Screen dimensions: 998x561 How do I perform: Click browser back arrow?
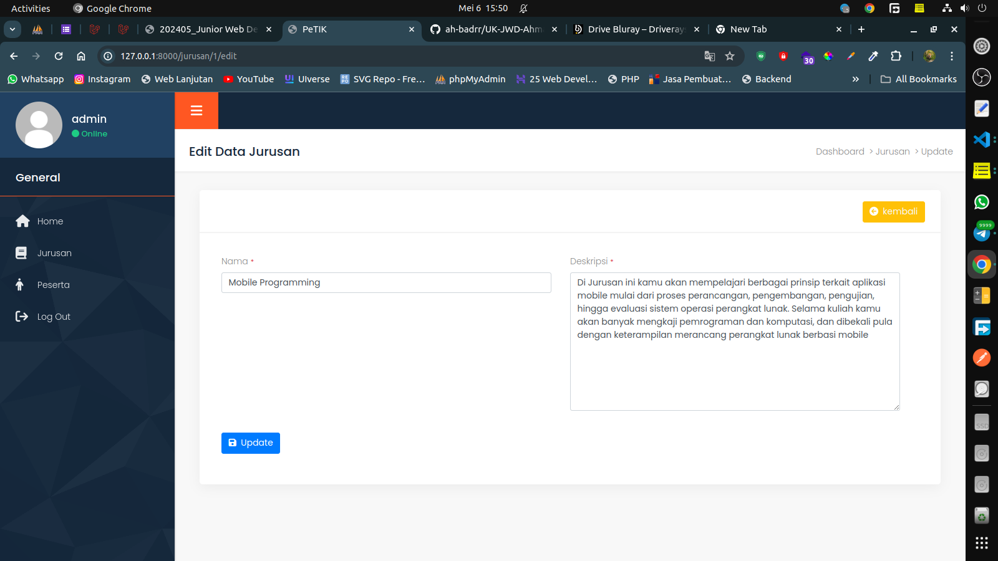coord(14,56)
